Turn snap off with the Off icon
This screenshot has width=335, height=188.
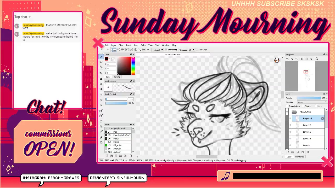(114, 50)
